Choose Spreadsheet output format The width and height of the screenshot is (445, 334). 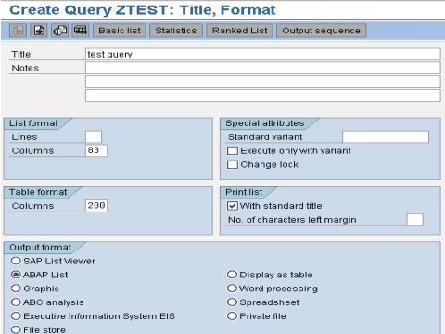(x=232, y=302)
